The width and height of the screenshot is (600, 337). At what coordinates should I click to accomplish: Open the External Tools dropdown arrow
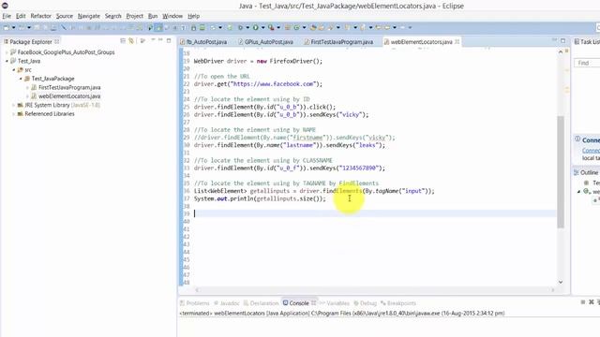[278, 27]
